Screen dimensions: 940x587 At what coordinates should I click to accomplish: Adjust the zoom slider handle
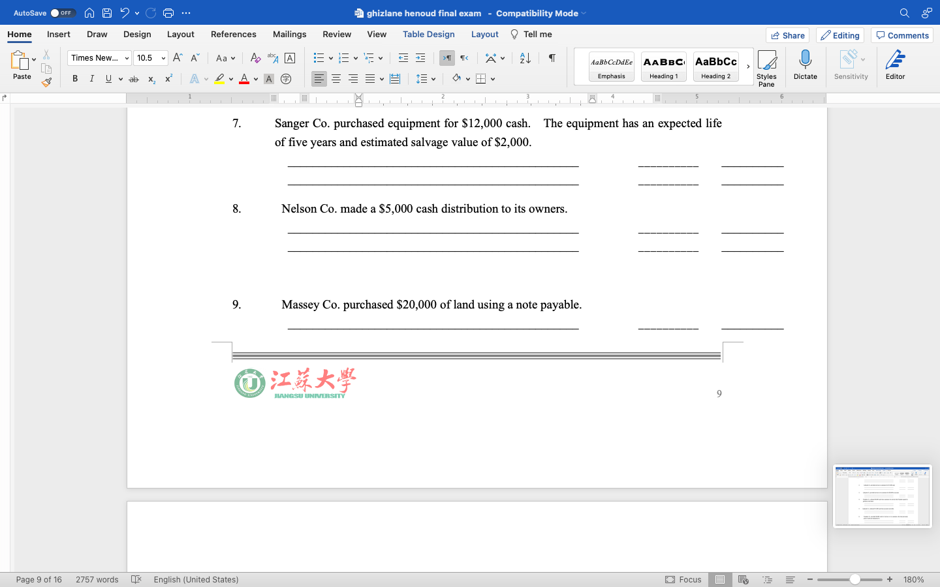(x=854, y=579)
